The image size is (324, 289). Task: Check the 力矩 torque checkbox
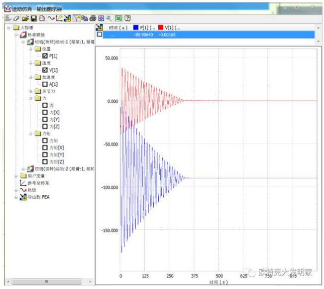[x=45, y=141]
